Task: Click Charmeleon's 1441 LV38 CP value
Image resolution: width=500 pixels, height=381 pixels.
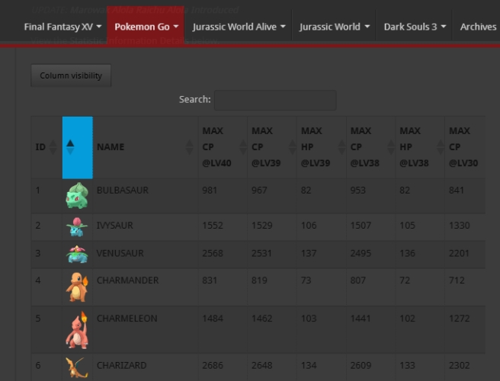Action: [361, 319]
